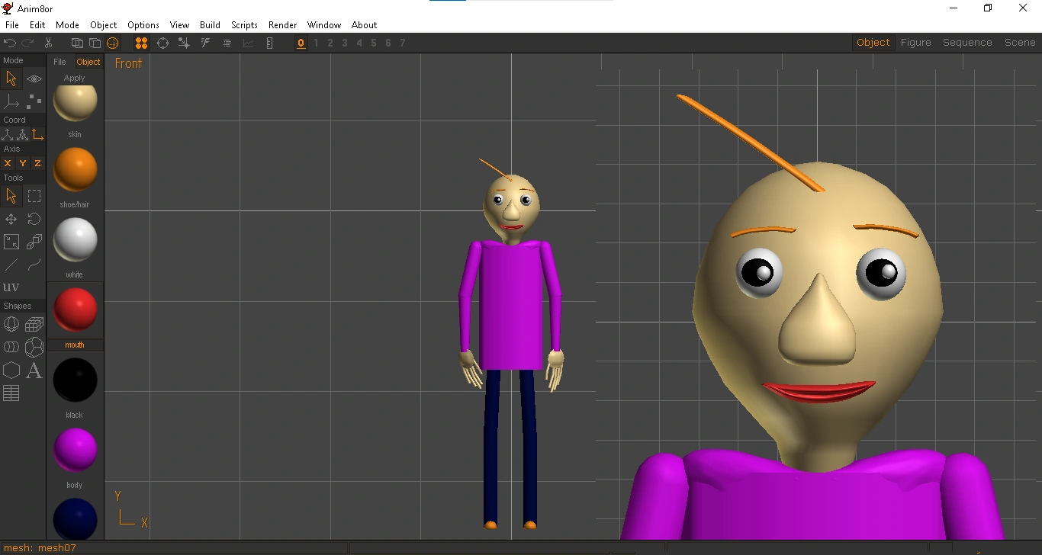Toggle the X axis constraint
1042x555 pixels.
tap(7, 162)
